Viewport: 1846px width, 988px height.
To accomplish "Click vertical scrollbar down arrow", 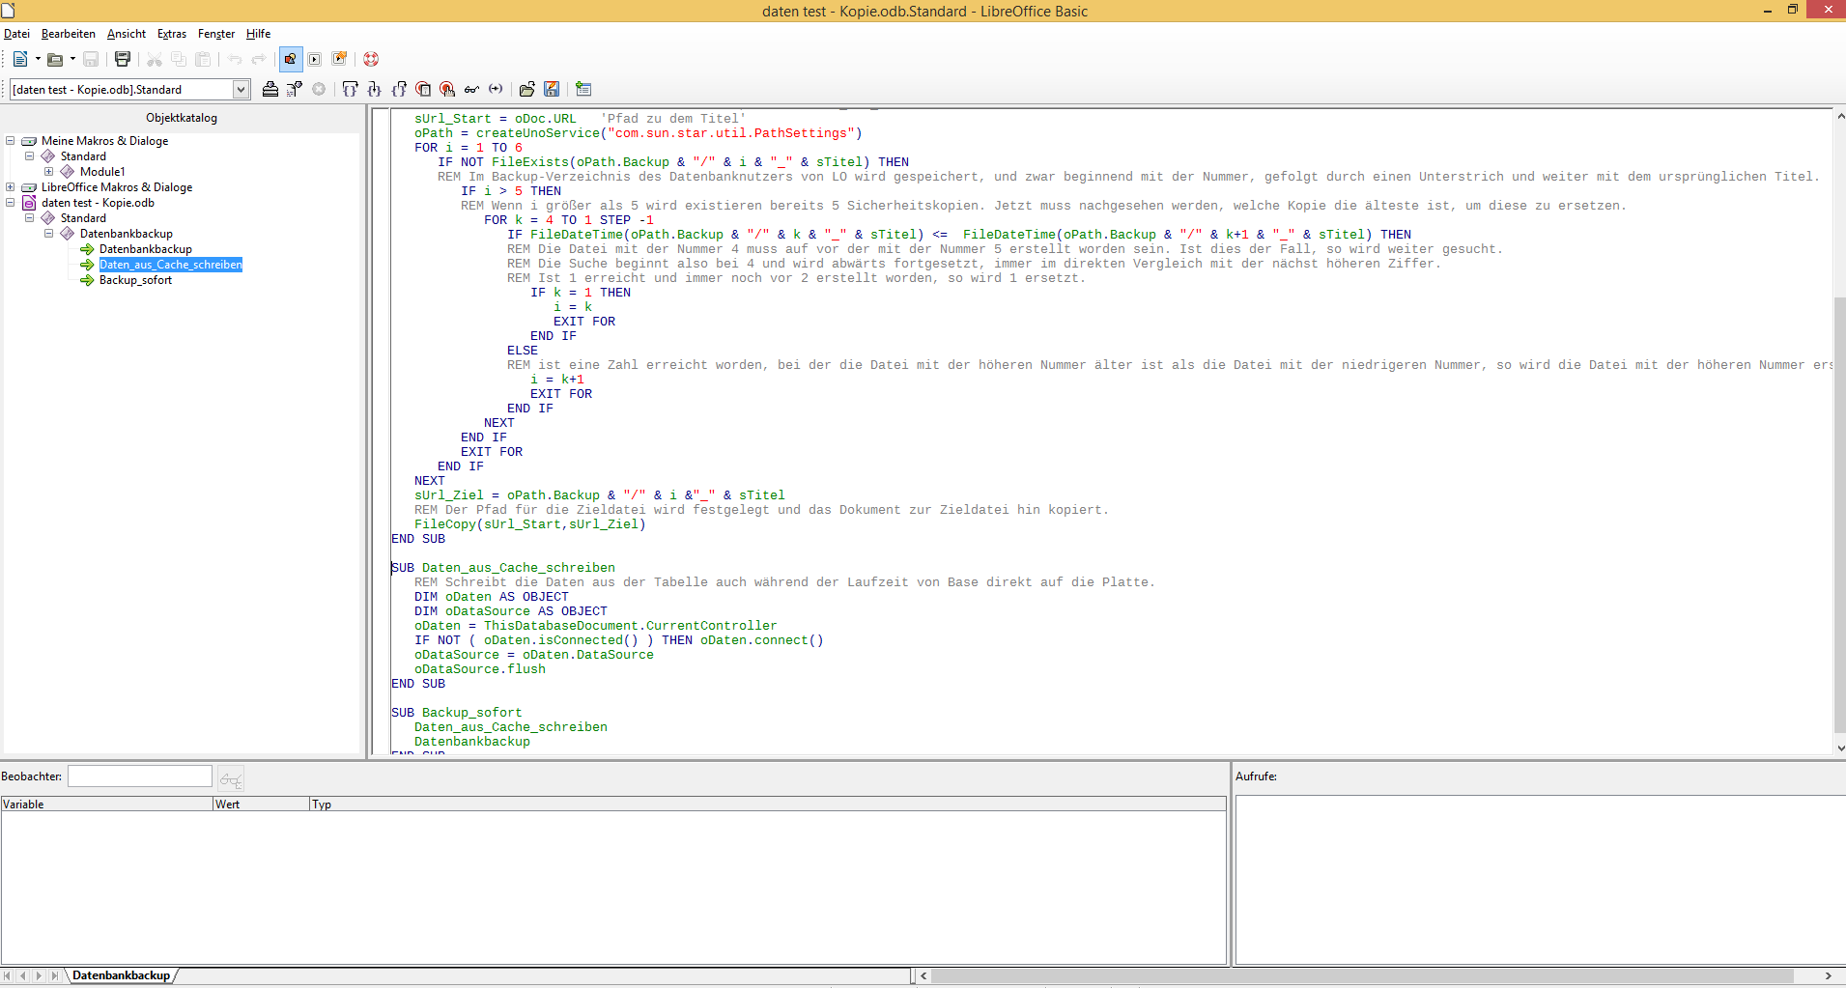I will (x=1839, y=748).
